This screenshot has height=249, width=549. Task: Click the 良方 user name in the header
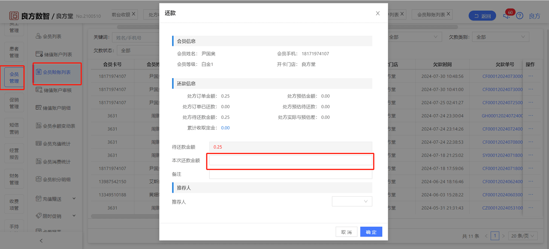[x=534, y=16]
